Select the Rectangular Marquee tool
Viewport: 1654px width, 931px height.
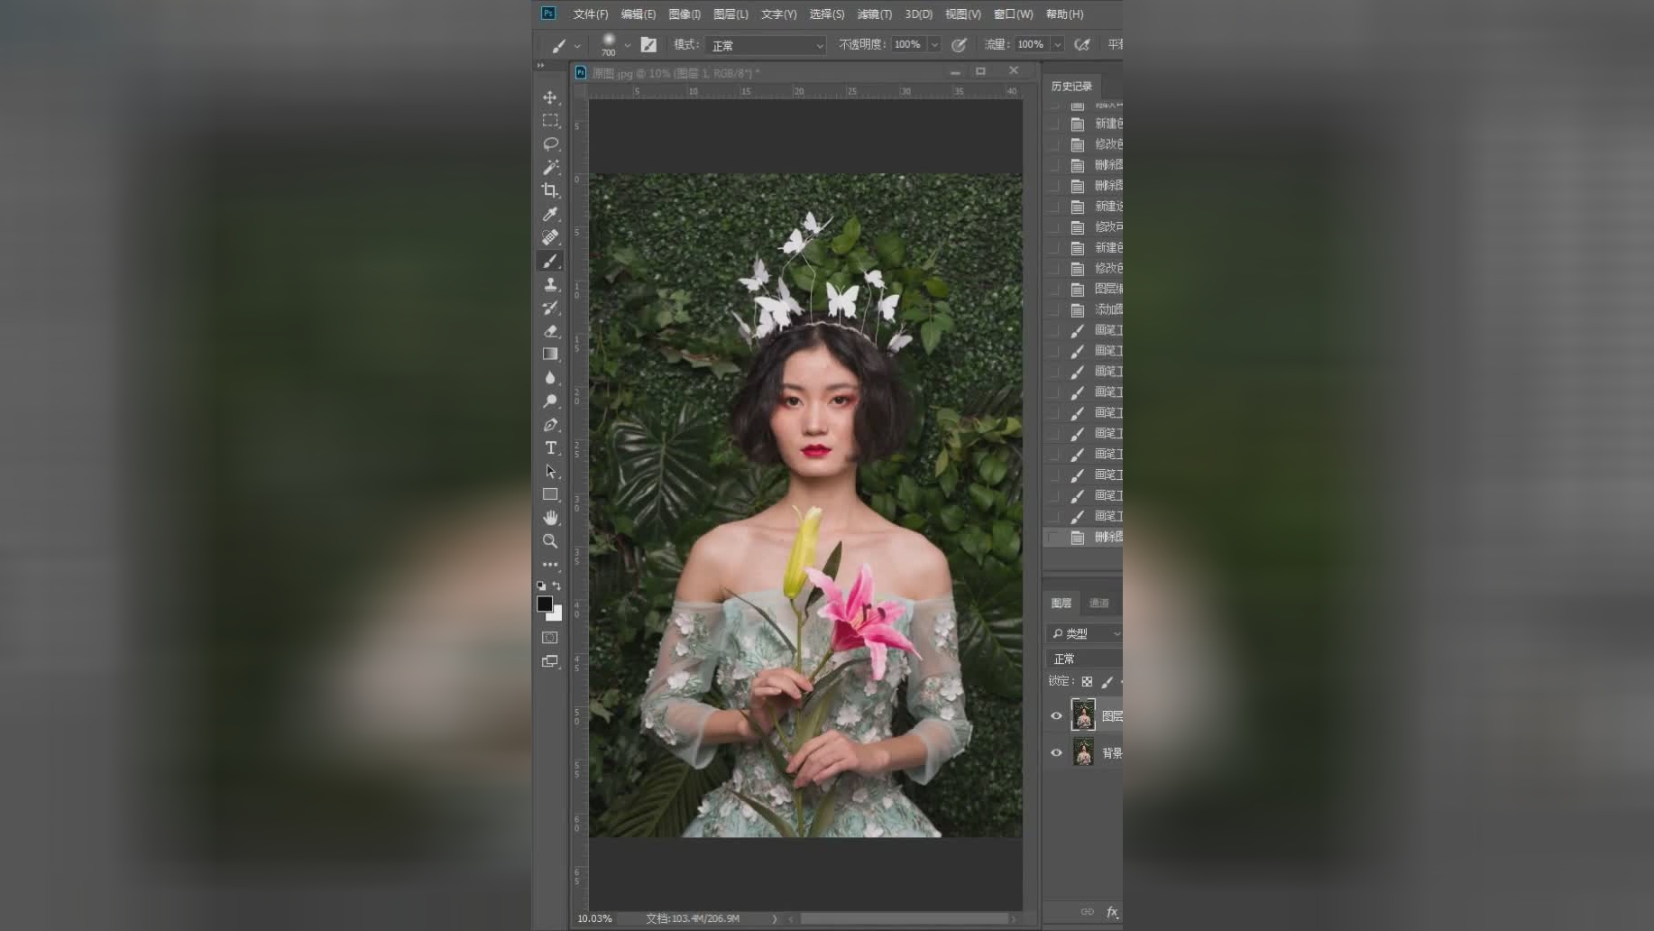pyautogui.click(x=550, y=121)
